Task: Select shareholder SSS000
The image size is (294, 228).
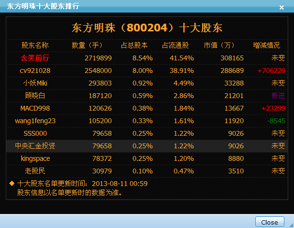Action: click(x=35, y=133)
